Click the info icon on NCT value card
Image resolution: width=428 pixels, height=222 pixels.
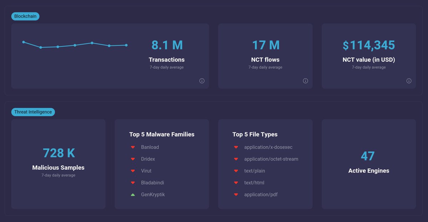pyautogui.click(x=409, y=81)
